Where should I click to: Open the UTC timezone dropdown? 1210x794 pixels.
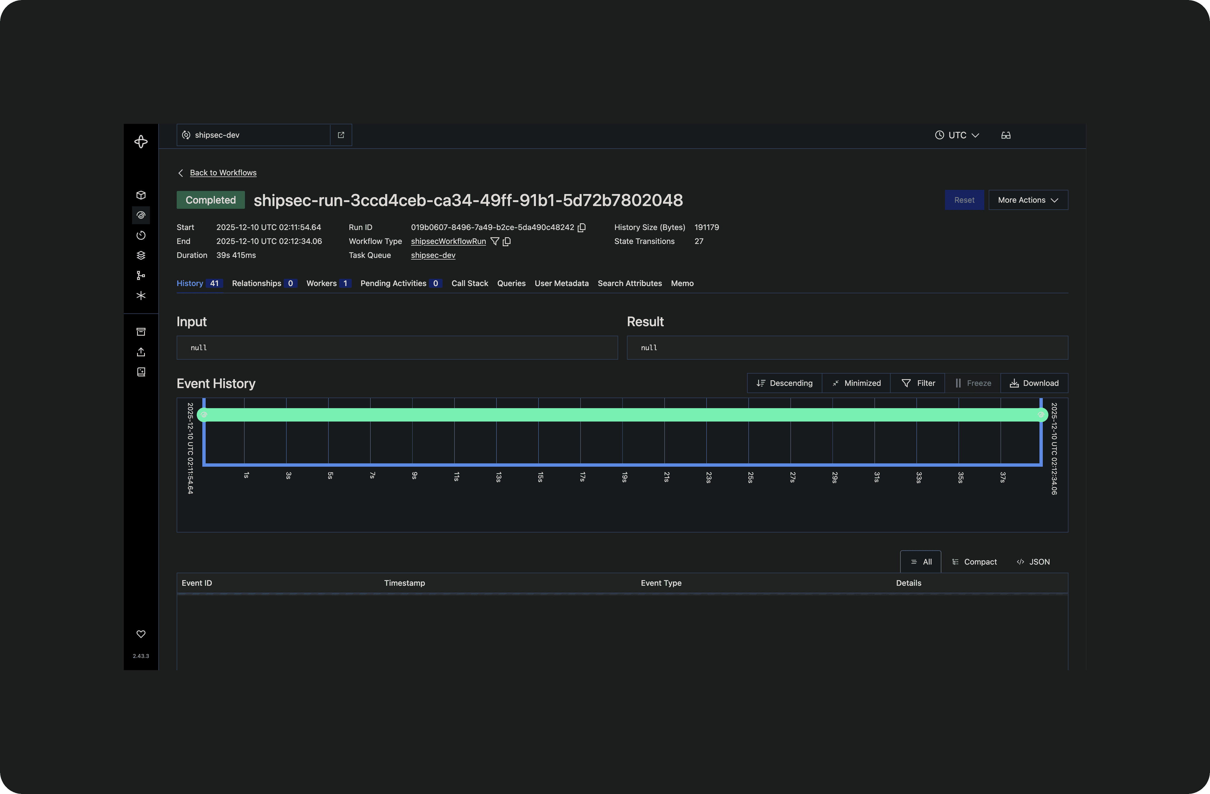coord(956,135)
